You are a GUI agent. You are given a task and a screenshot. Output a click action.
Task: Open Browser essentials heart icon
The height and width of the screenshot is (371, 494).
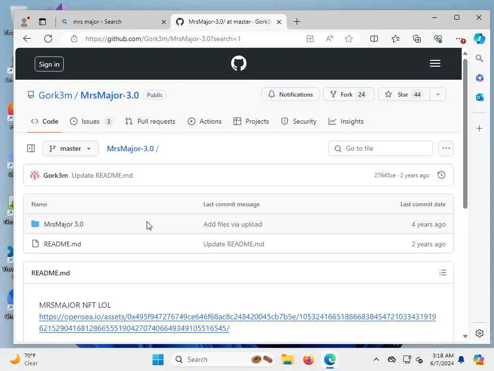coord(438,39)
